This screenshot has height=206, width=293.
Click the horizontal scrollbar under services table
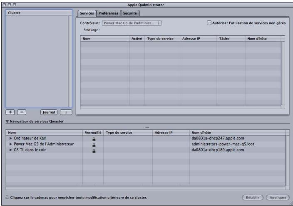pyautogui.click(x=181, y=107)
